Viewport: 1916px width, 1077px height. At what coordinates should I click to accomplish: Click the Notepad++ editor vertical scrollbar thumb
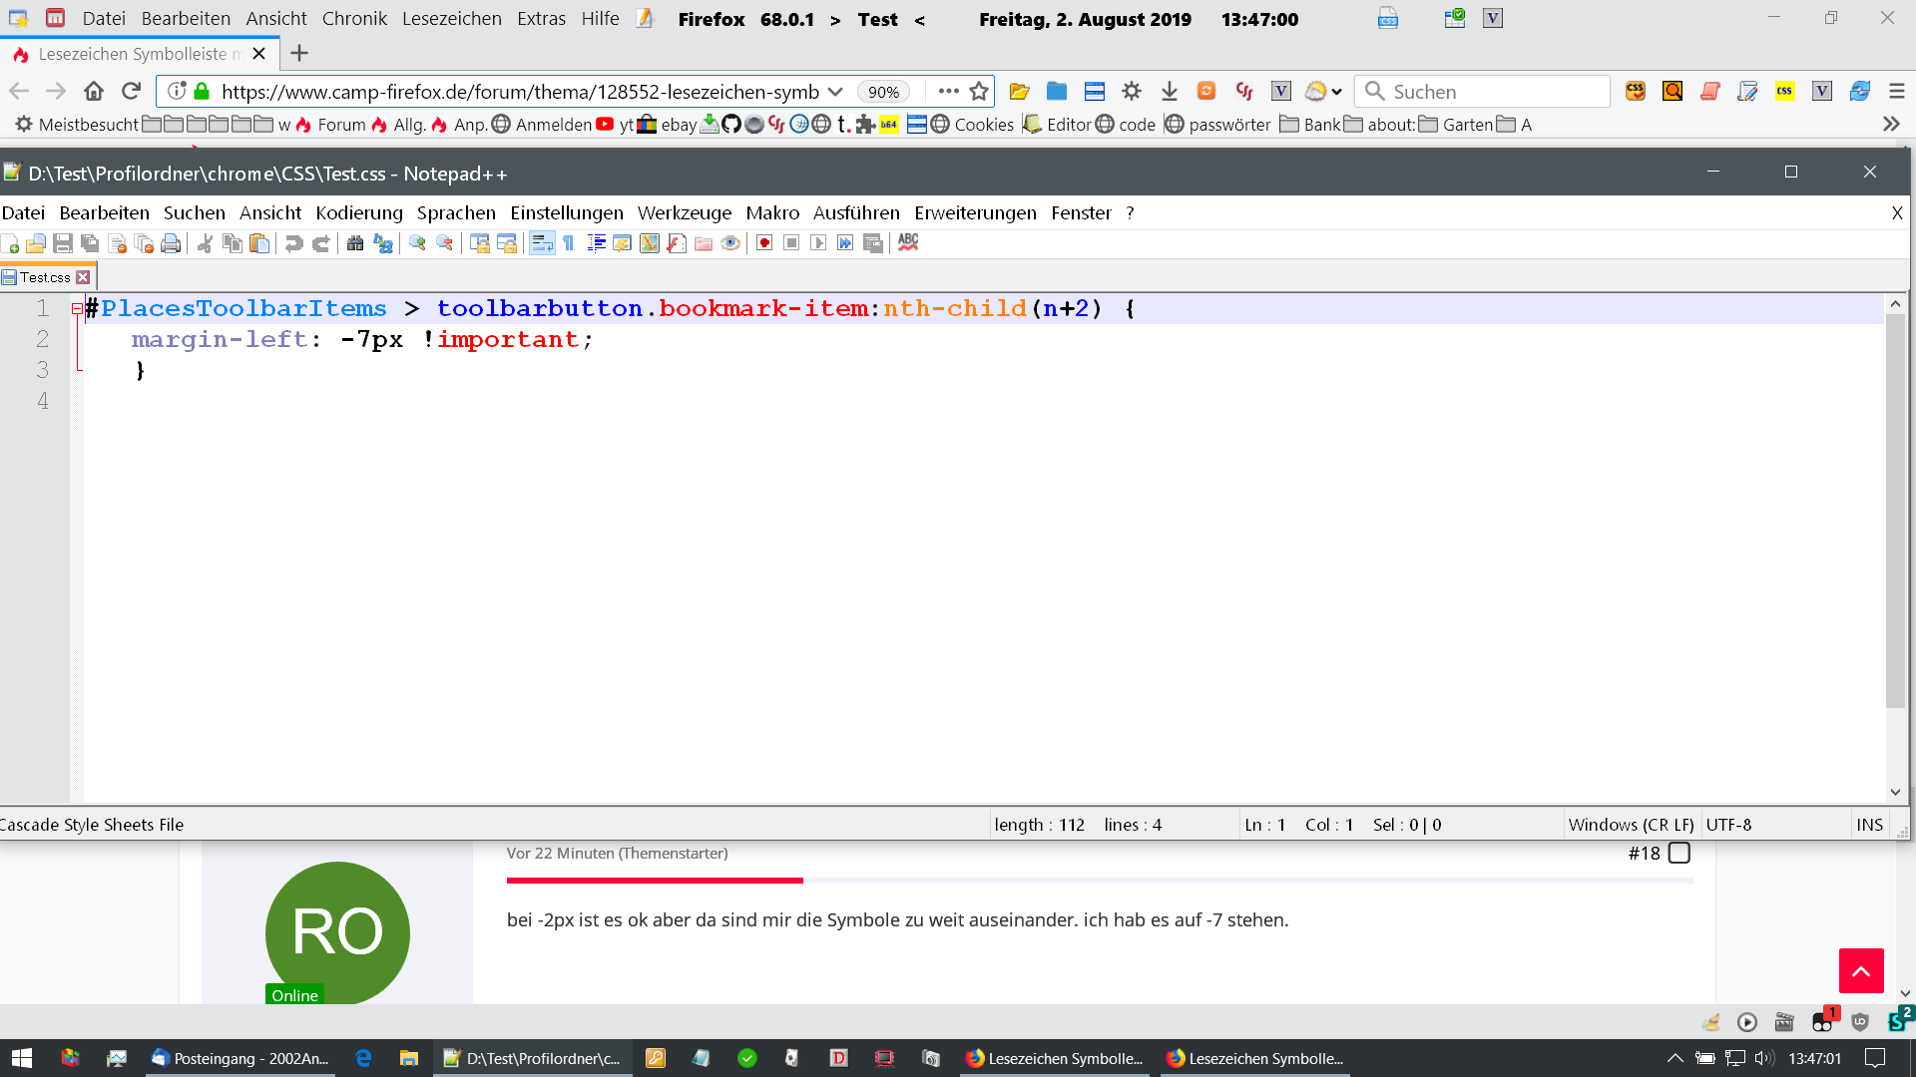click(x=1895, y=509)
